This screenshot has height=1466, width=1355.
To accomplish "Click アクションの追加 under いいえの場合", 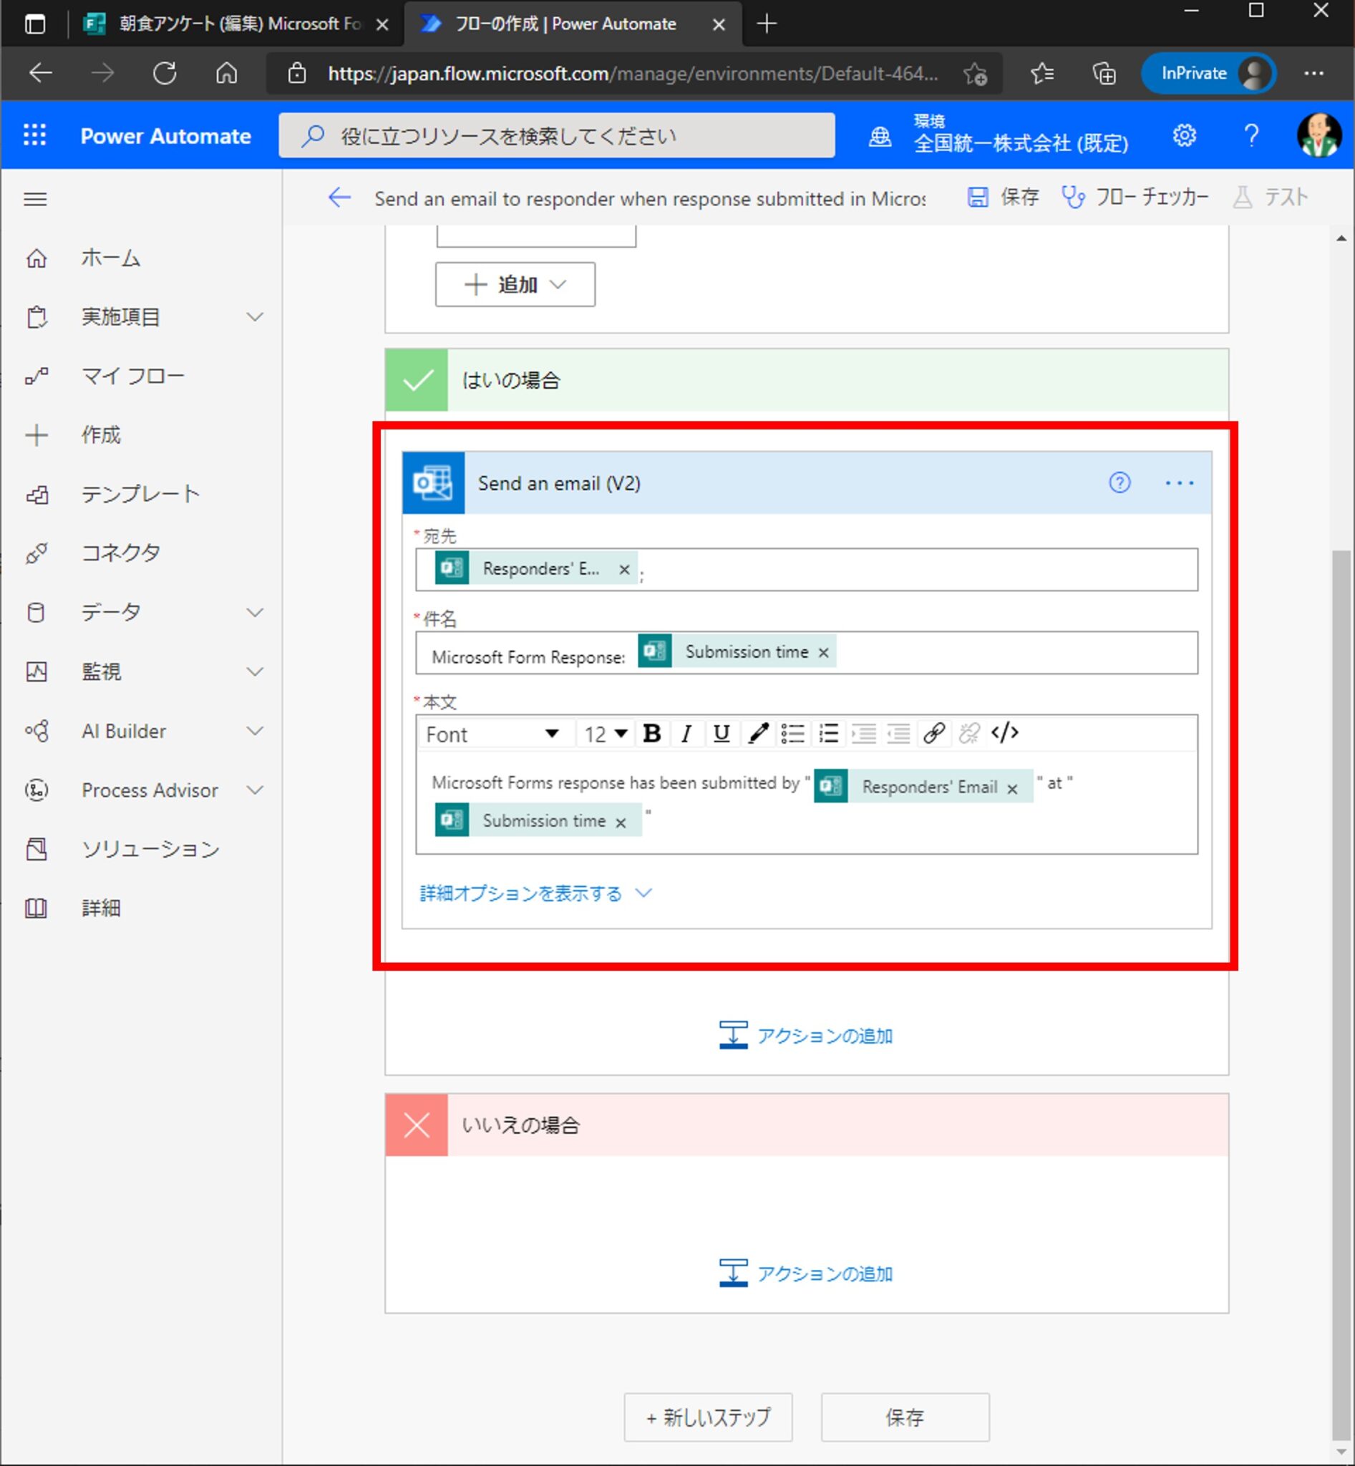I will 806,1273.
